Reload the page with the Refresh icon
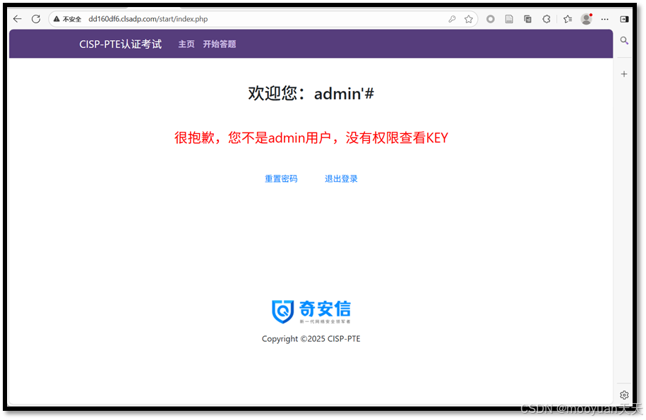 tap(35, 19)
